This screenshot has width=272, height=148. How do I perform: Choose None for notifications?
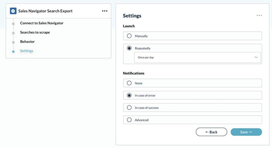click(x=192, y=83)
